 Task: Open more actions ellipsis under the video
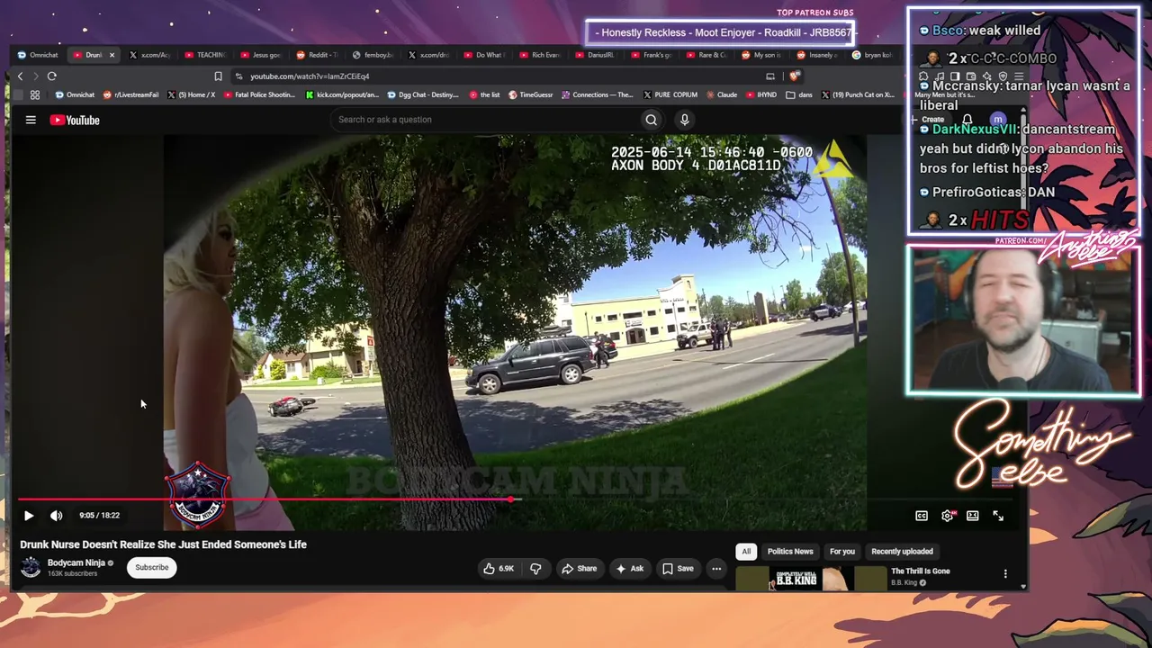pyautogui.click(x=716, y=569)
